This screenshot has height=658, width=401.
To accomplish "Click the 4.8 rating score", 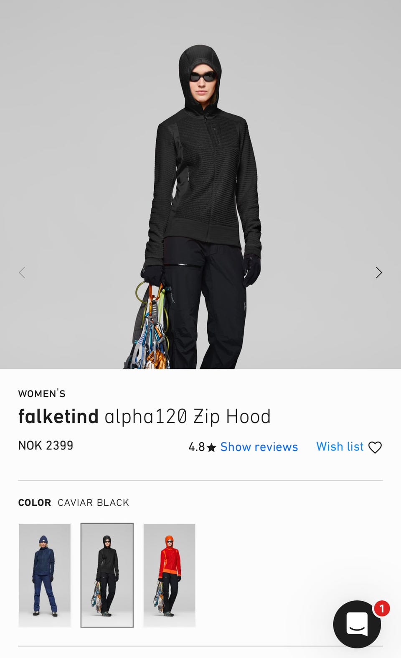I will point(196,447).
